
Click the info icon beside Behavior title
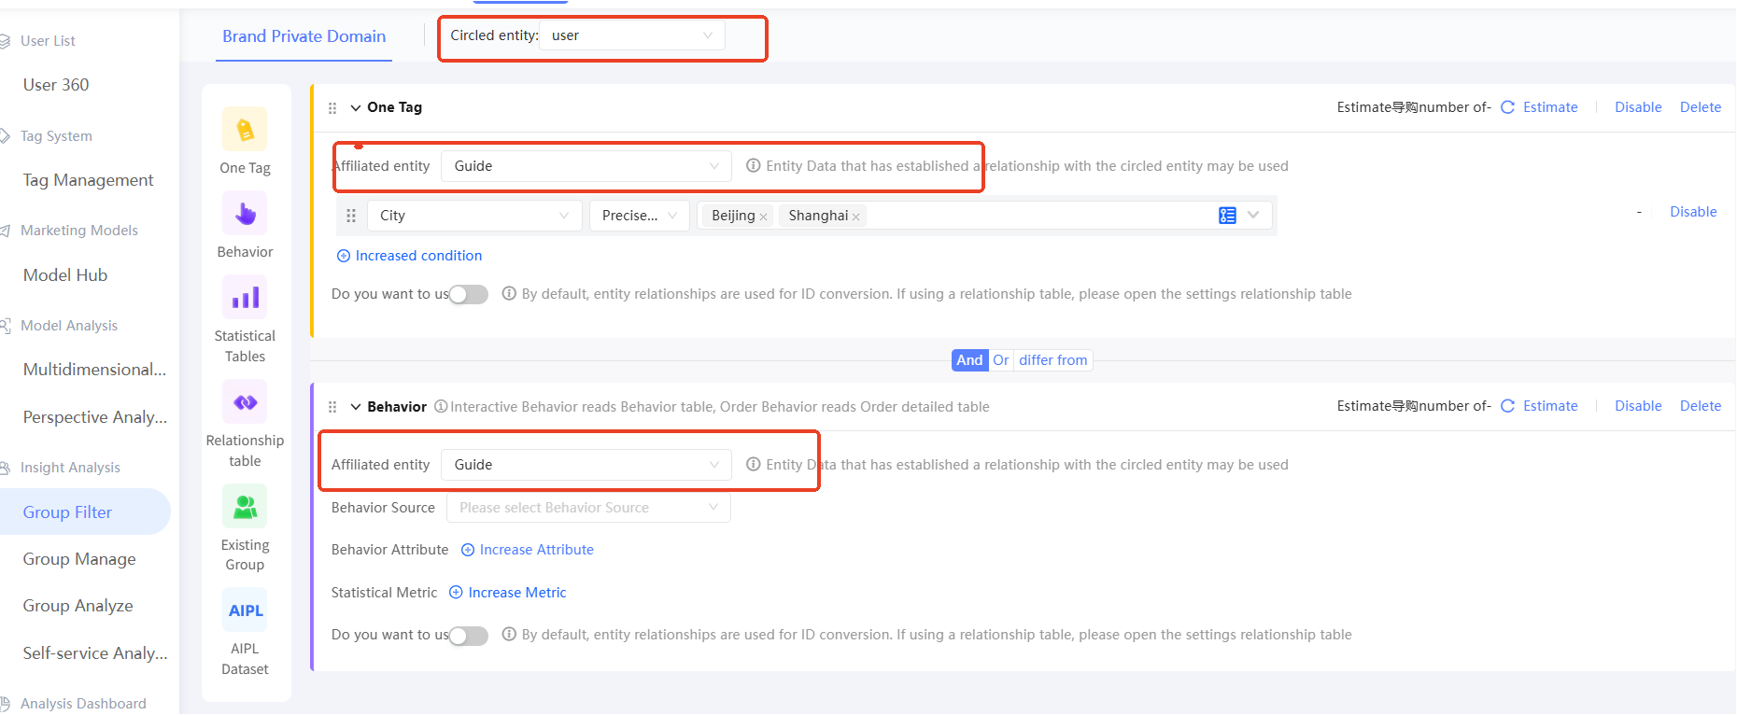pos(441,406)
